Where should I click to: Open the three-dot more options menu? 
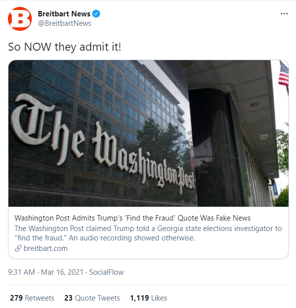[284, 14]
